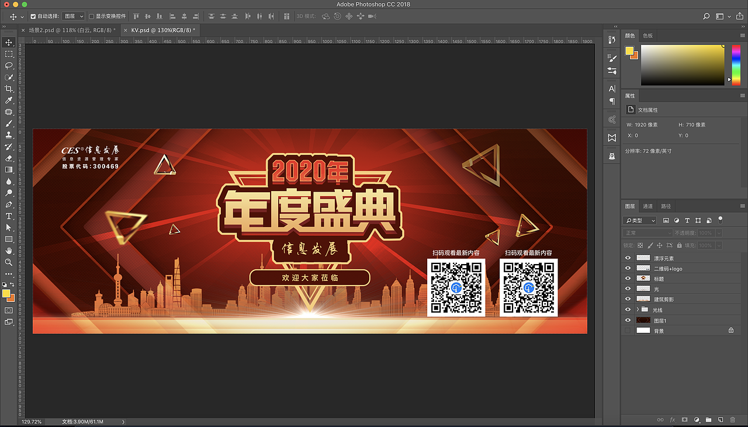Image resolution: width=748 pixels, height=427 pixels.
Task: Choose the Hand tool
Action: 8,251
